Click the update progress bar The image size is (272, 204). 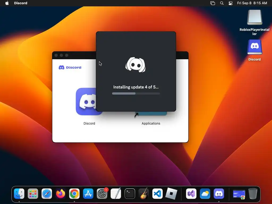point(136,93)
